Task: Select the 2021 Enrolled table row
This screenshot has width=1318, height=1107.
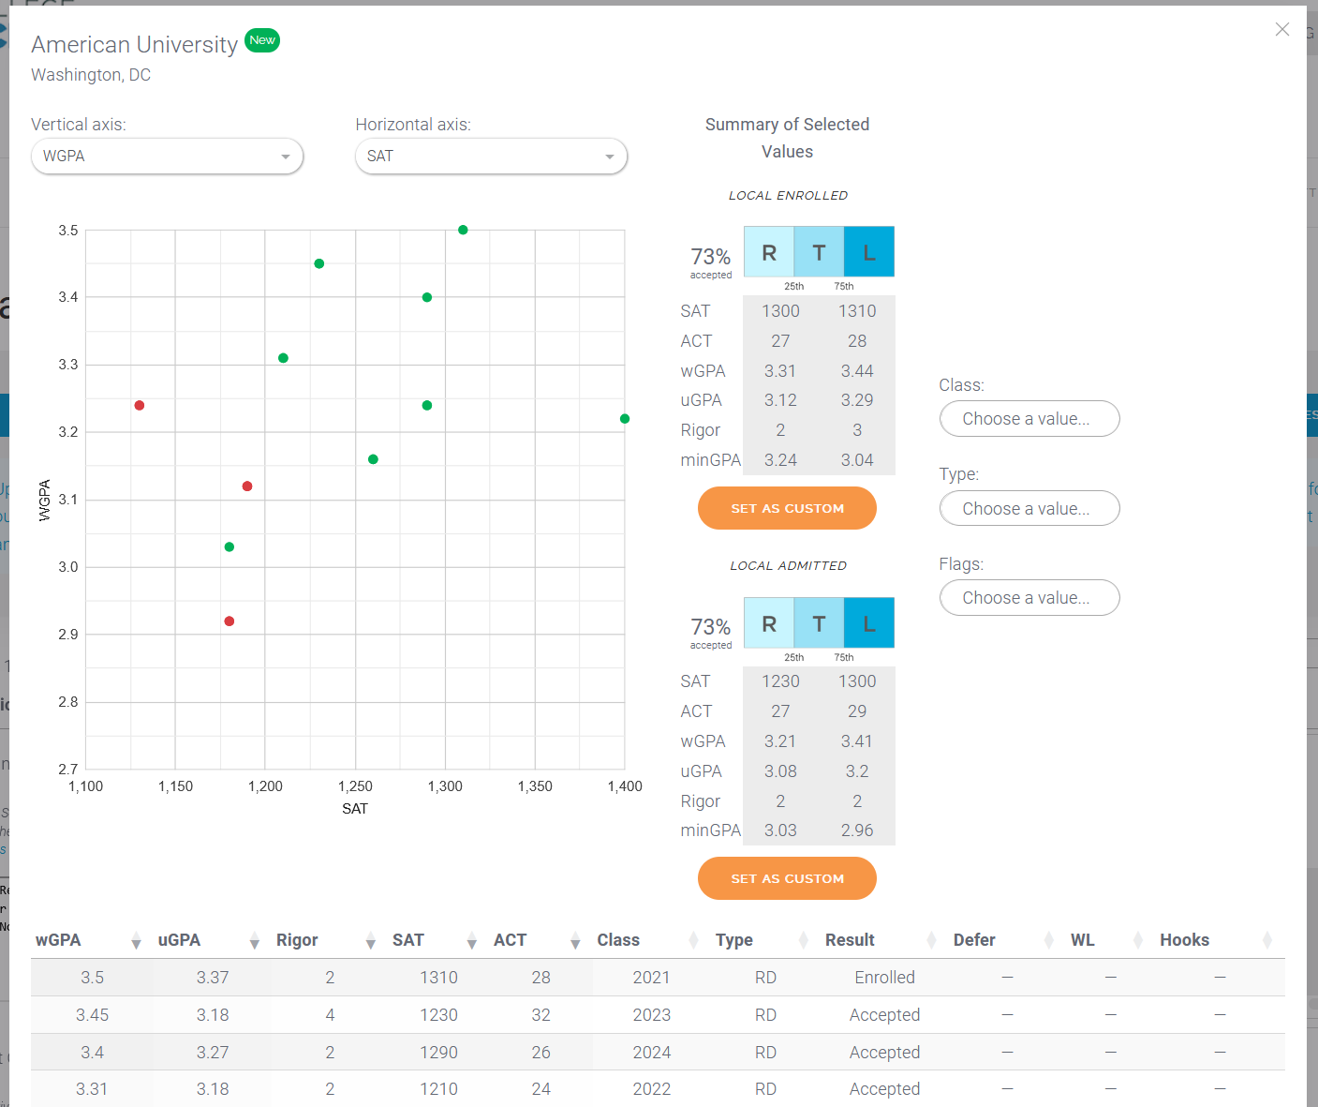Action: [658, 978]
